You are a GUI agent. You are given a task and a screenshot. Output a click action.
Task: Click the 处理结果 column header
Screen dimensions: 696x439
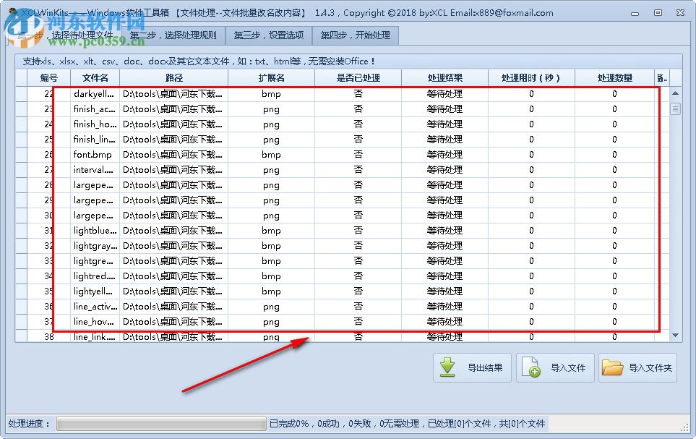[x=444, y=77]
